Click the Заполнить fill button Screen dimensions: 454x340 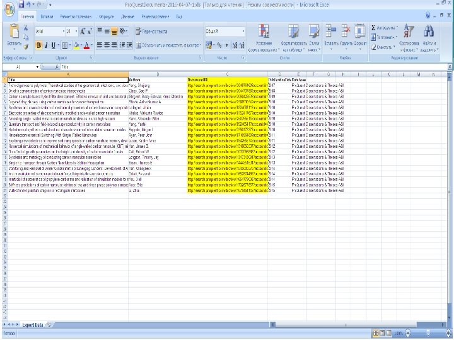coord(383,37)
